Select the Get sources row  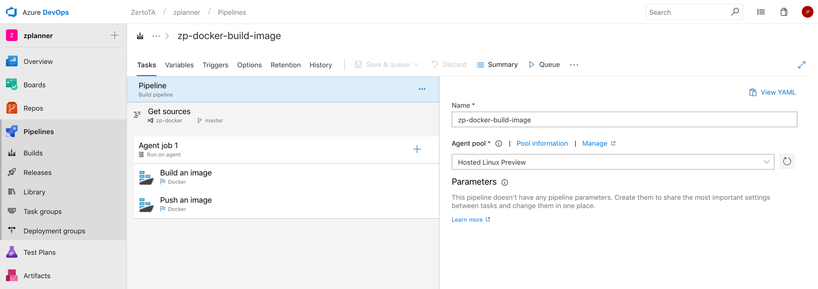tap(283, 116)
